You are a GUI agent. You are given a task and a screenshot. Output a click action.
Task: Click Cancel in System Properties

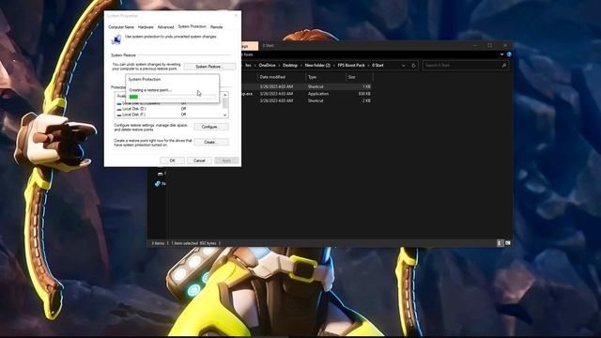[199, 161]
